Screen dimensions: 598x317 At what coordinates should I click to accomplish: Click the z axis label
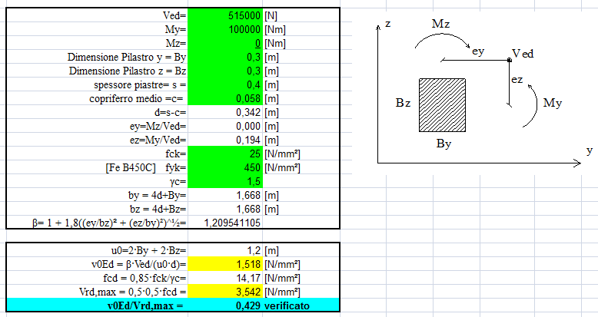pos(388,24)
